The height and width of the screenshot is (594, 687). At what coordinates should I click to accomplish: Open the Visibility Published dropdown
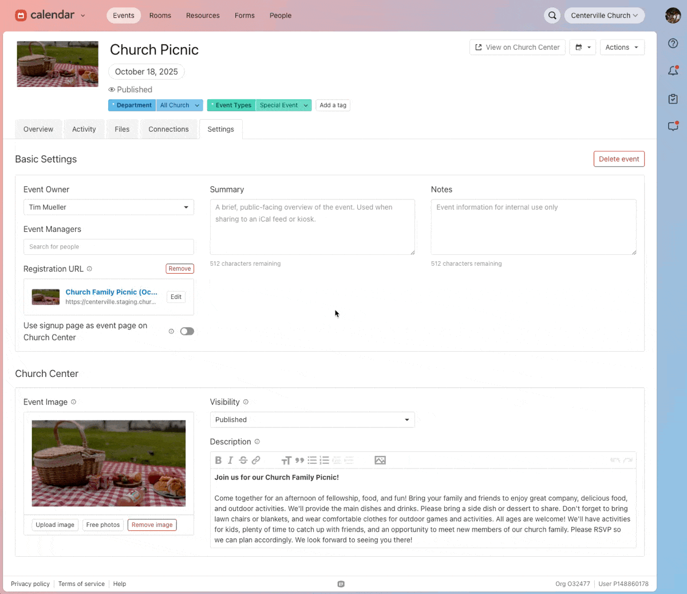tap(312, 420)
